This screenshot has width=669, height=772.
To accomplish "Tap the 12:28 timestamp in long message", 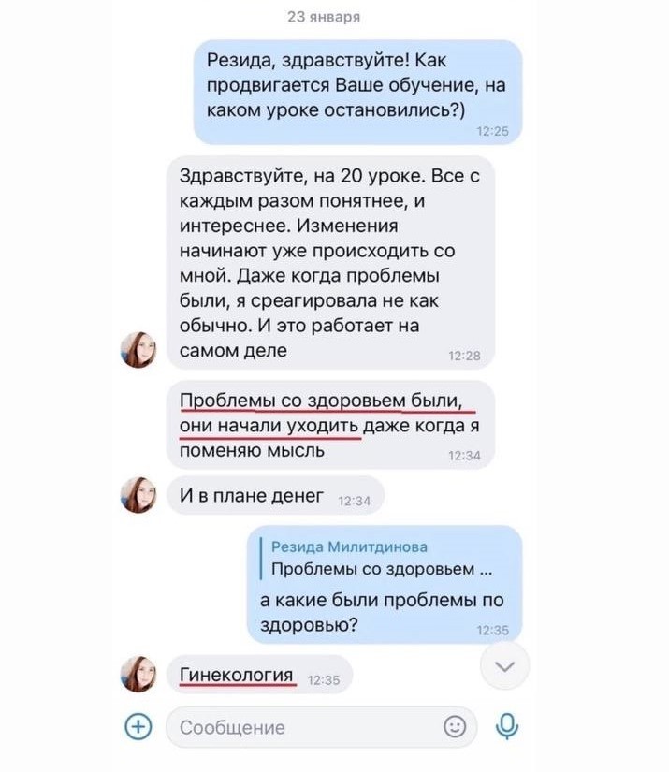I will pos(464,356).
